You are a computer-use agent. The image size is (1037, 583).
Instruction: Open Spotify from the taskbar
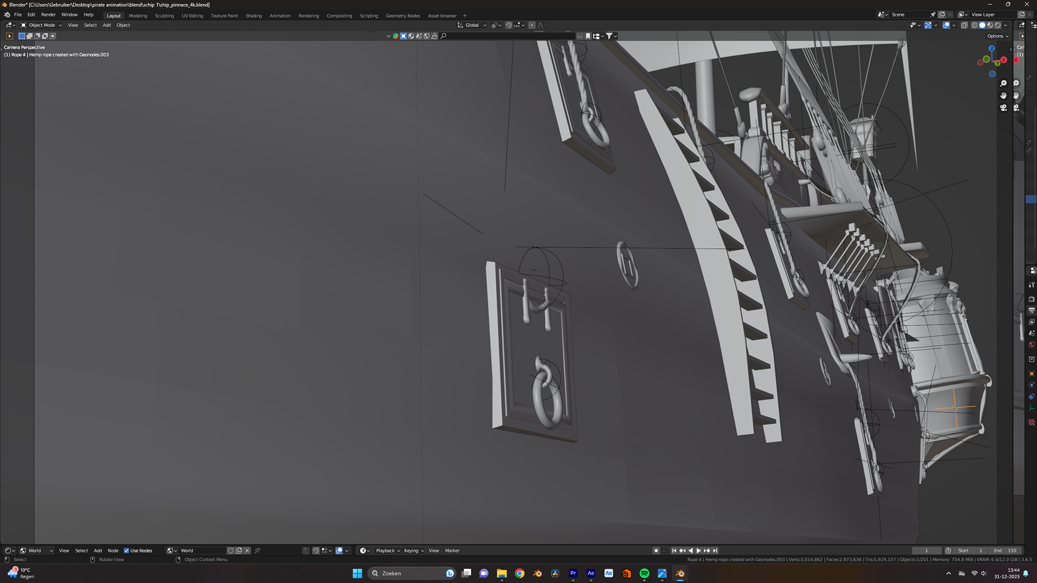[x=644, y=573]
